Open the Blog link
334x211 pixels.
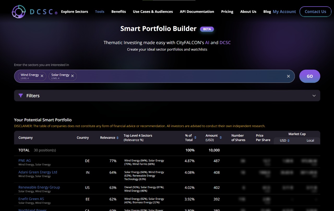267,11
